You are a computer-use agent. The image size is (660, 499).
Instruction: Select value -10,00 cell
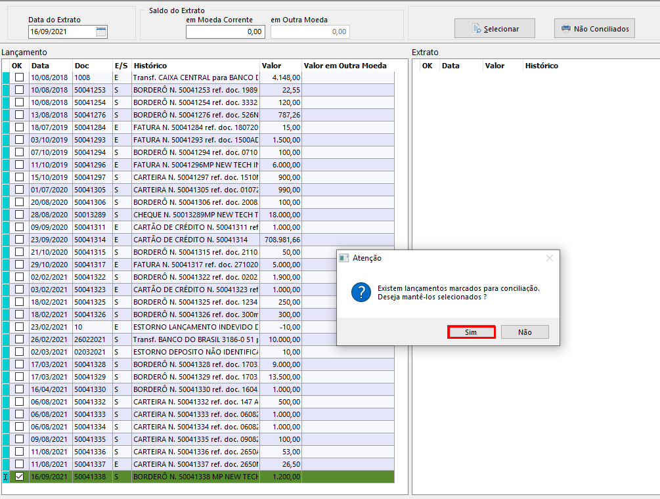point(281,327)
